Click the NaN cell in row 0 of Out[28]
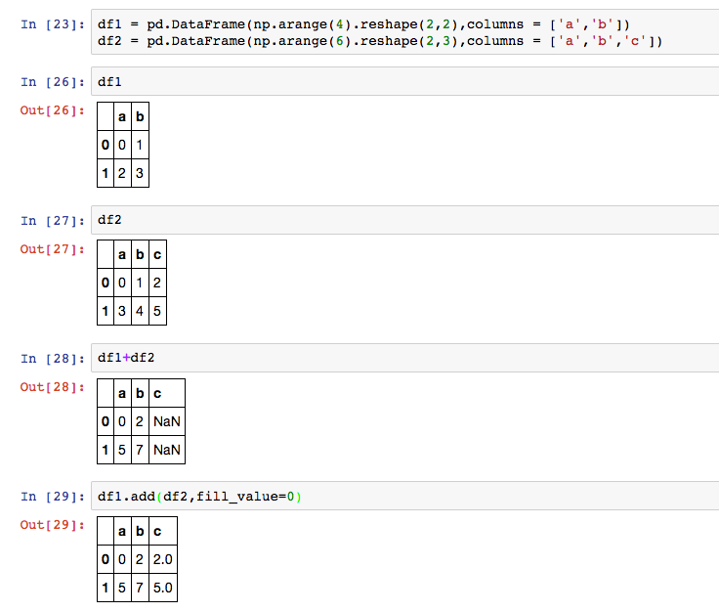Image resolution: width=719 pixels, height=612 pixels. pos(167,421)
